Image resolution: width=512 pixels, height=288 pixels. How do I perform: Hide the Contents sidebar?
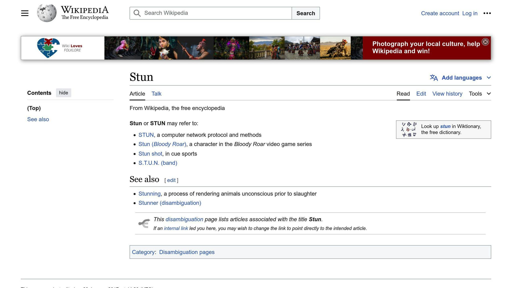(x=63, y=93)
